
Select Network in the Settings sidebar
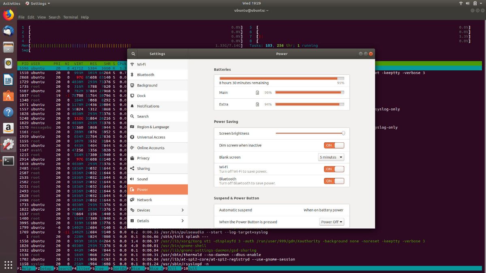(145, 200)
